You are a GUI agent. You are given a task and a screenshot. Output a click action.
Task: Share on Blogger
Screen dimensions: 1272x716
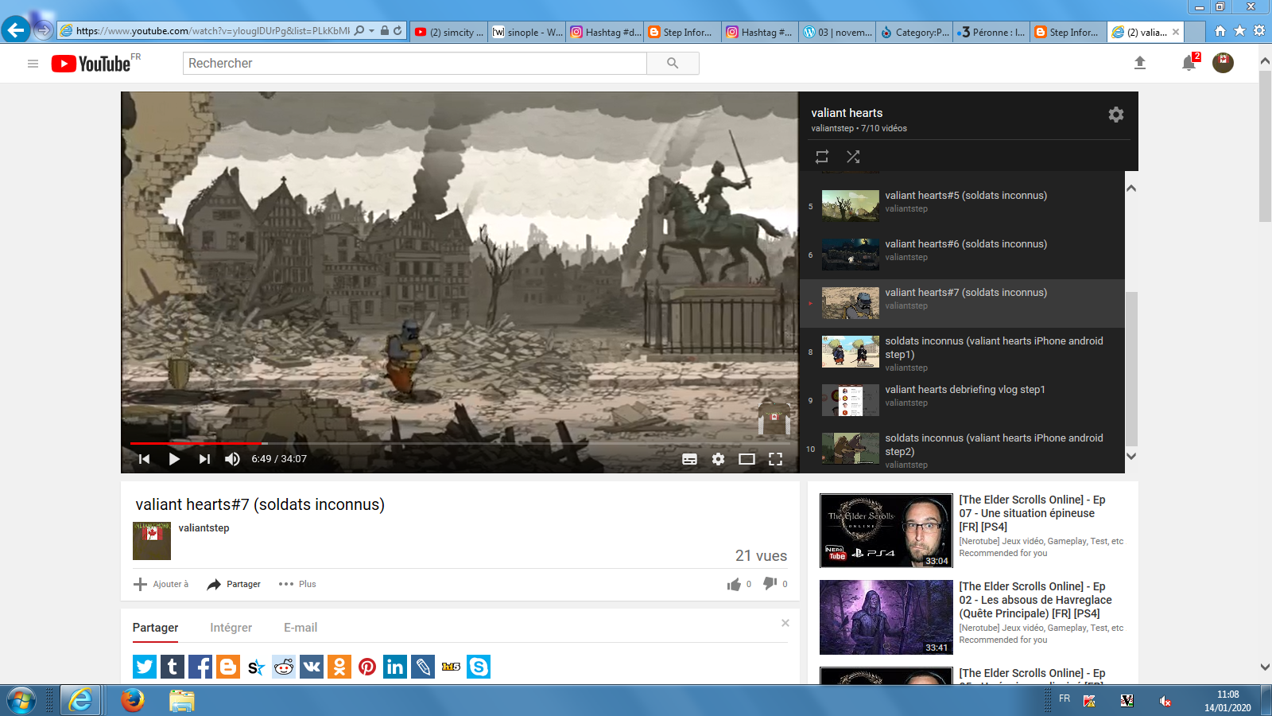click(228, 667)
